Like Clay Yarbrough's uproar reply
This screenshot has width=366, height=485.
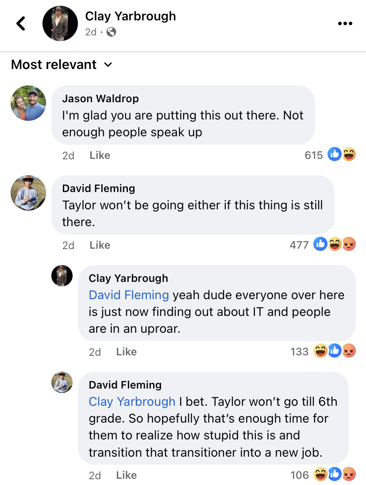[x=126, y=352]
